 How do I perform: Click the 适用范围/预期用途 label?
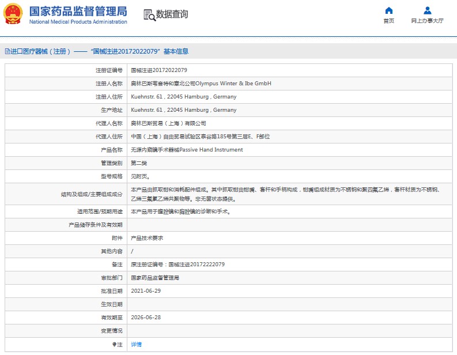(100, 212)
